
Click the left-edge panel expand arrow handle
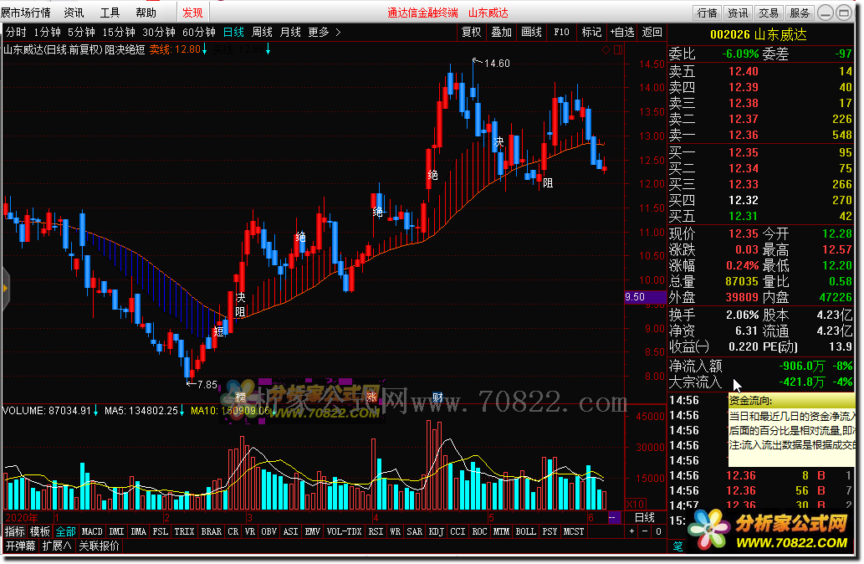pos(5,289)
